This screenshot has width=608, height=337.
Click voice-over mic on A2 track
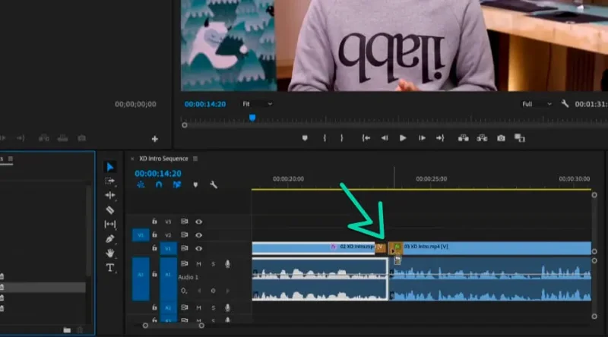coord(227,308)
